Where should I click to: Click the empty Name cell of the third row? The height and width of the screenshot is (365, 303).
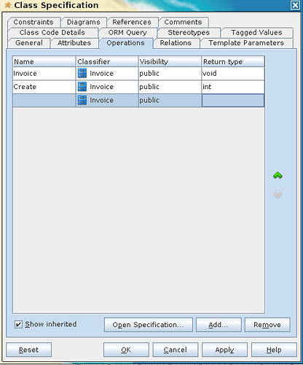(x=44, y=100)
